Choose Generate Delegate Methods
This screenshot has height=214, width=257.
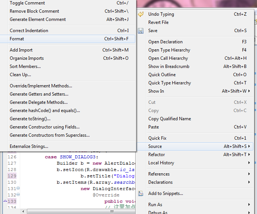point(68,102)
